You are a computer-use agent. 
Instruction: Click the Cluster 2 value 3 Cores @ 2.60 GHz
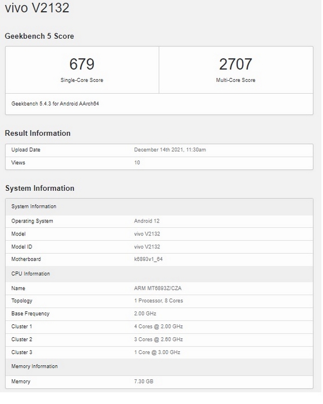(x=158, y=339)
